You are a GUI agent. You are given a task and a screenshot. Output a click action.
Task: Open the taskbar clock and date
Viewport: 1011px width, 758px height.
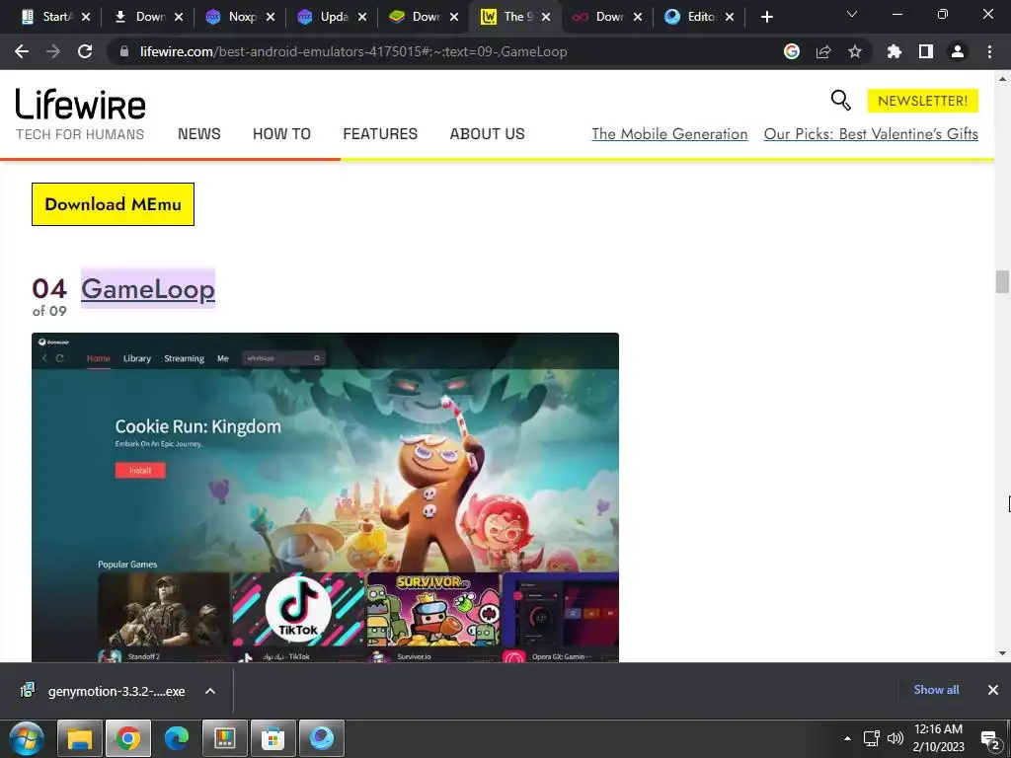(x=938, y=738)
